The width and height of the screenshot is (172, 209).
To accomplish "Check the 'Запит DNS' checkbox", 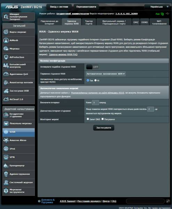I will click(x=88, y=119).
